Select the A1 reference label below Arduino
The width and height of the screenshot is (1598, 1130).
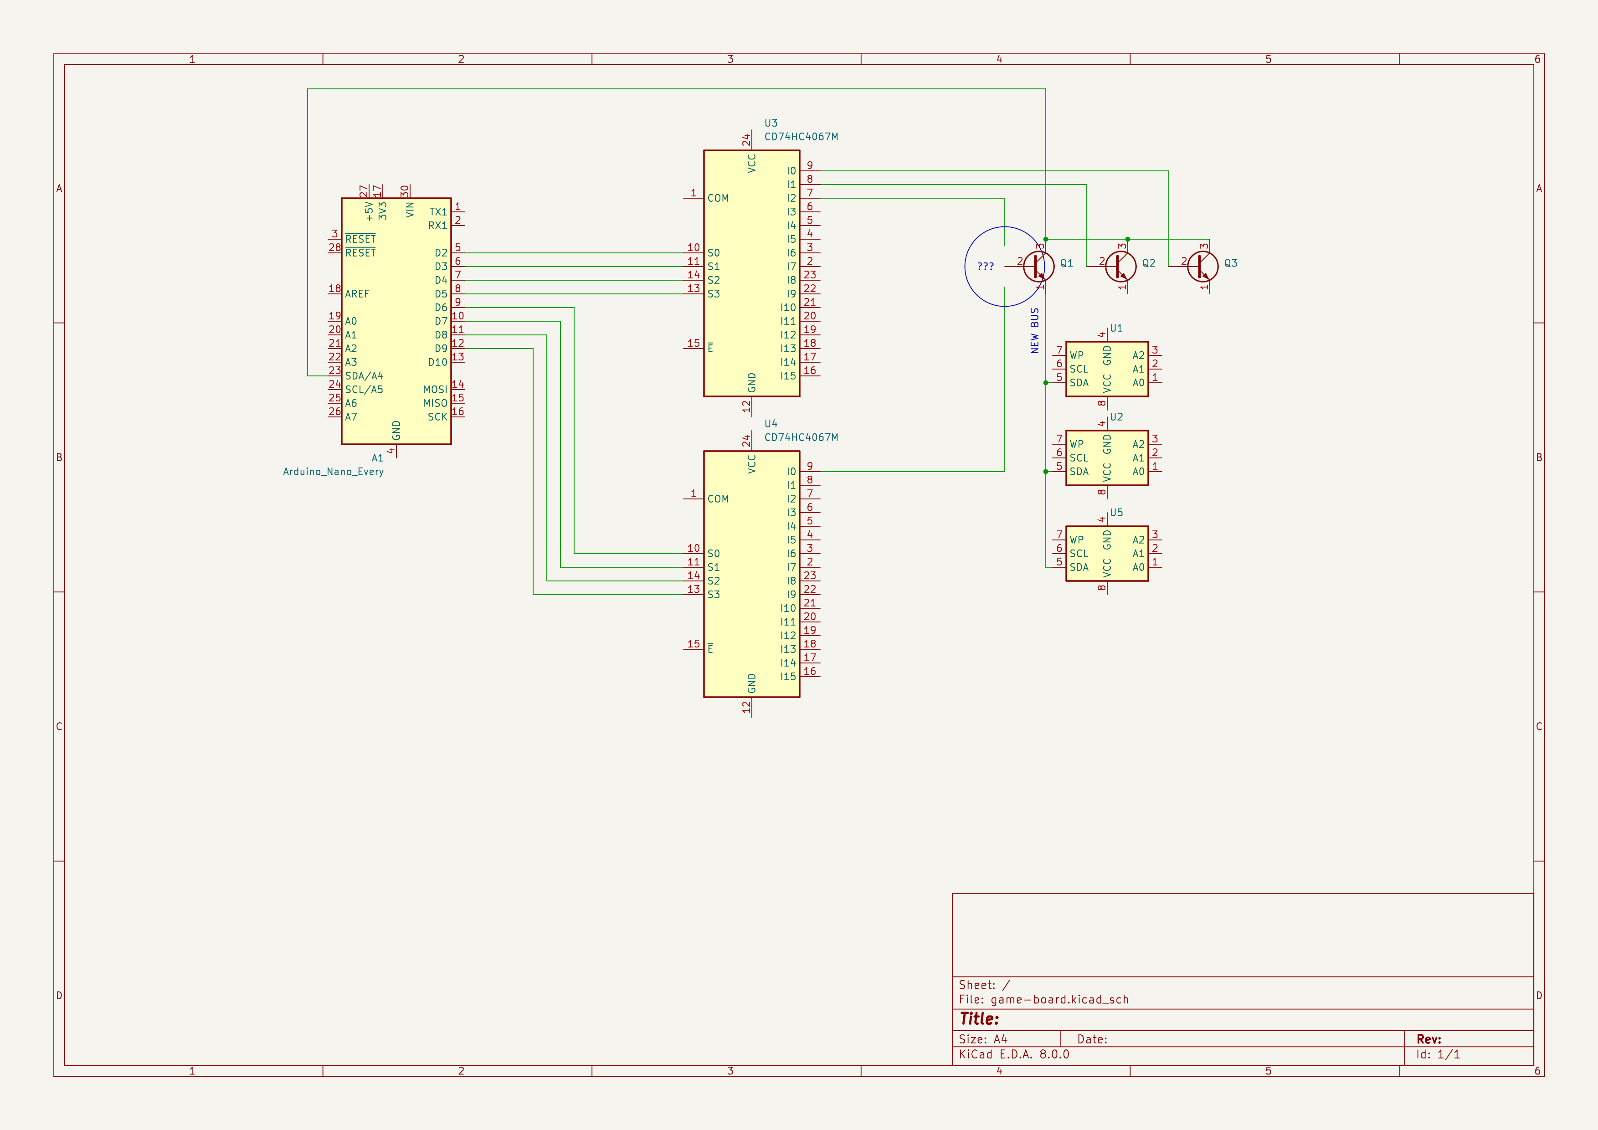coord(377,458)
